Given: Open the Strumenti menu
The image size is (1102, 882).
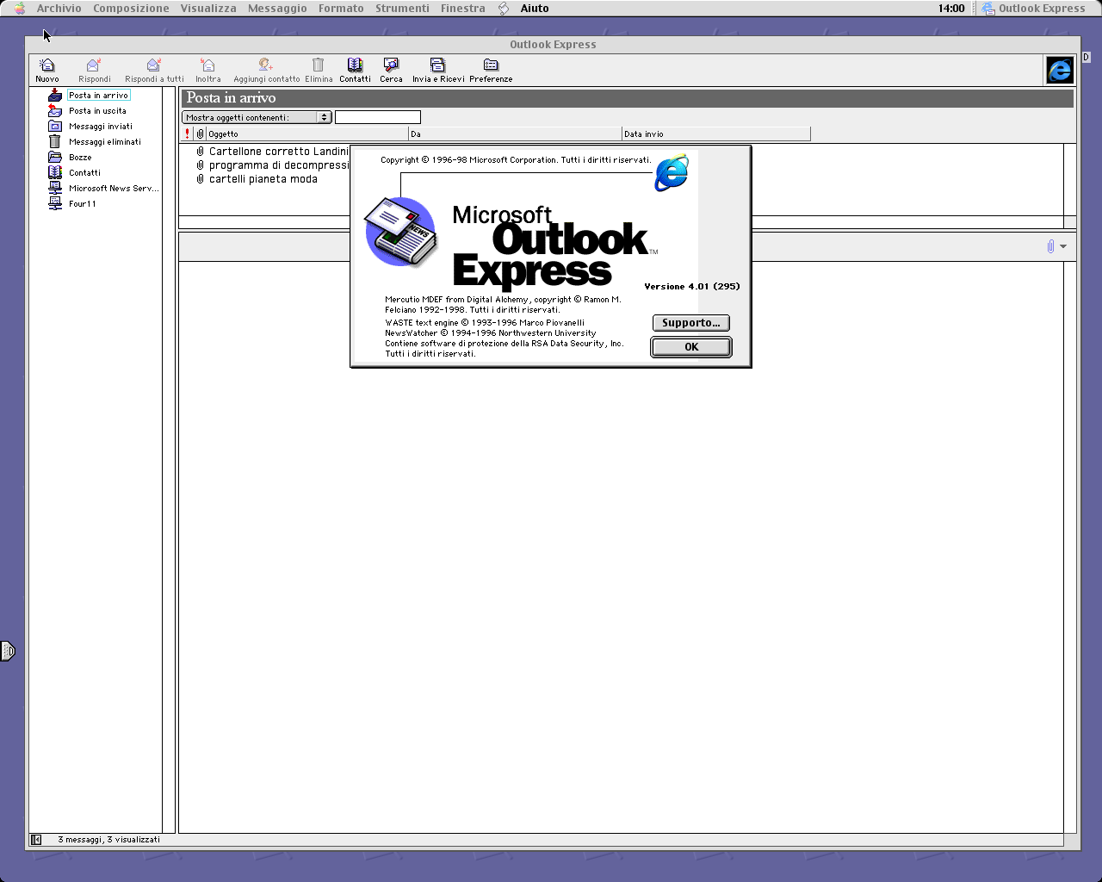Looking at the screenshot, I should [402, 9].
